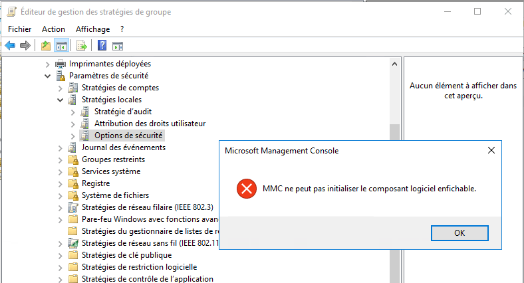Close the Microsoft Management Console dialog
This screenshot has height=283, width=524.
(491, 150)
